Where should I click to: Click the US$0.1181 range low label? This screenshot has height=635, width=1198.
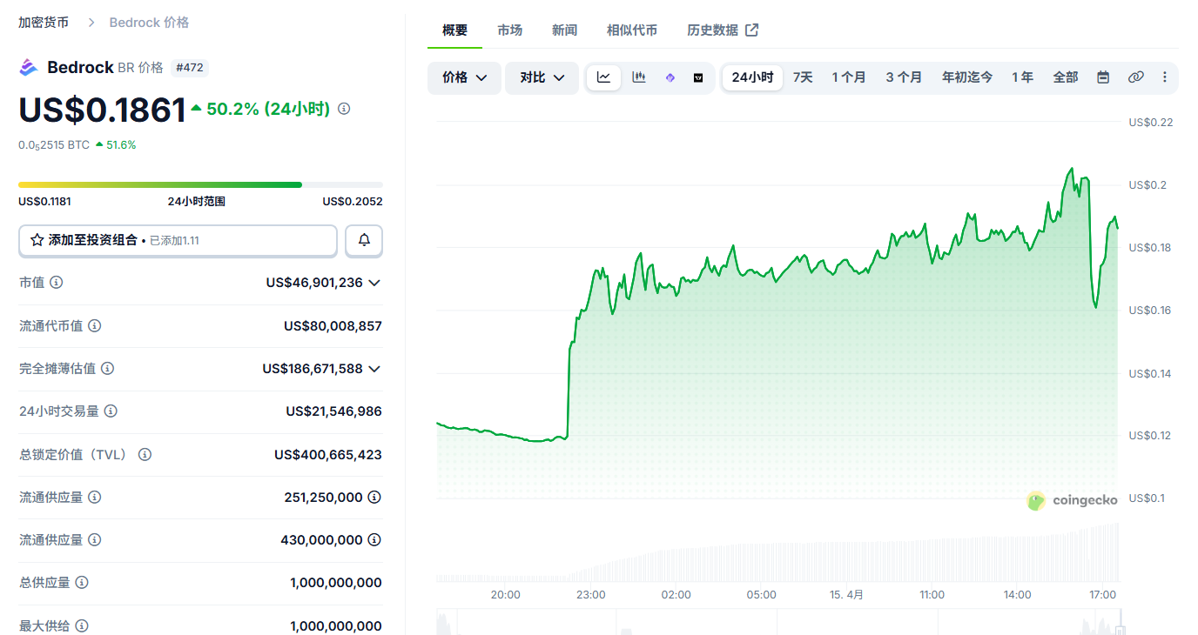tap(45, 201)
